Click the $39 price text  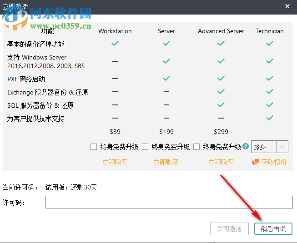115,132
